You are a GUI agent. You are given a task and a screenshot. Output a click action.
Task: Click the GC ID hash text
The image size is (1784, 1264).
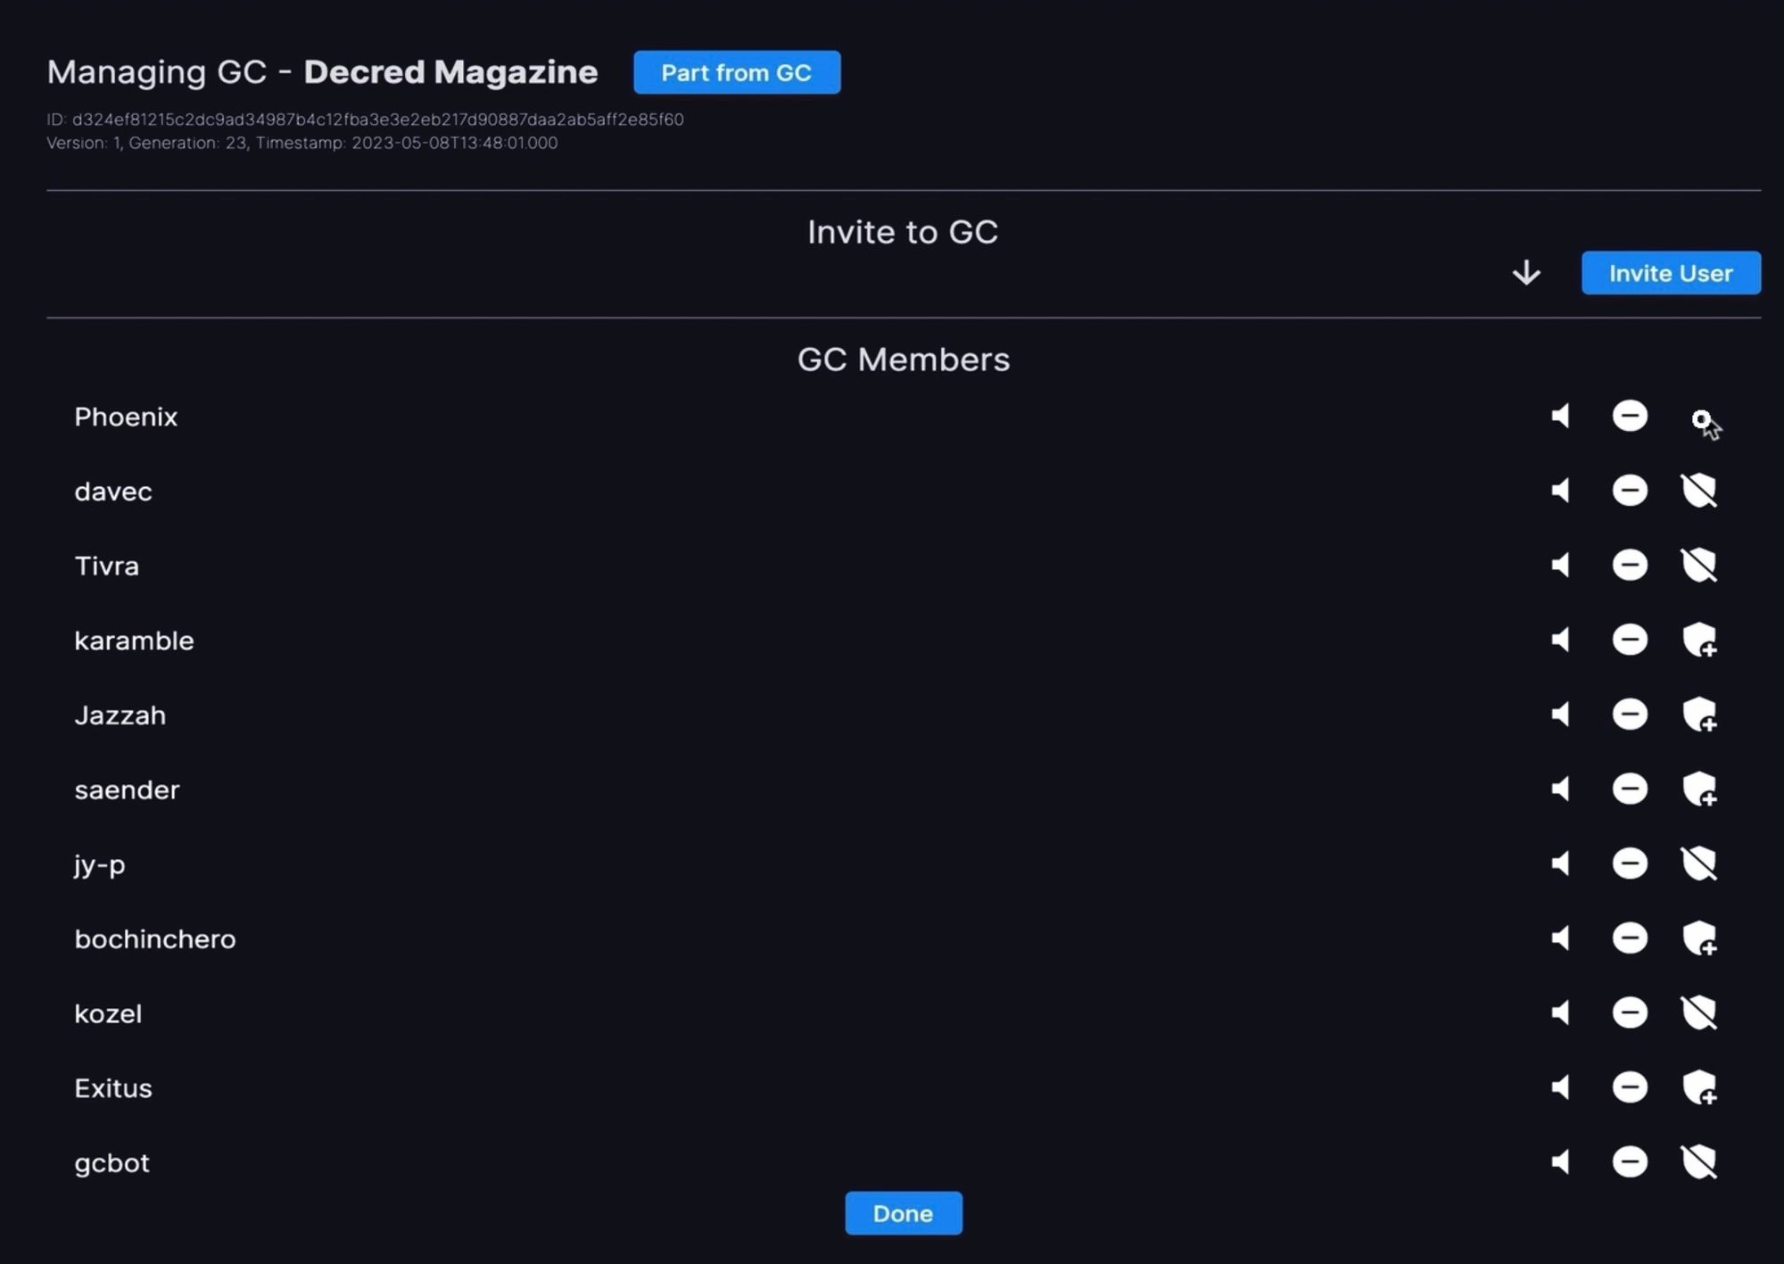[377, 120]
